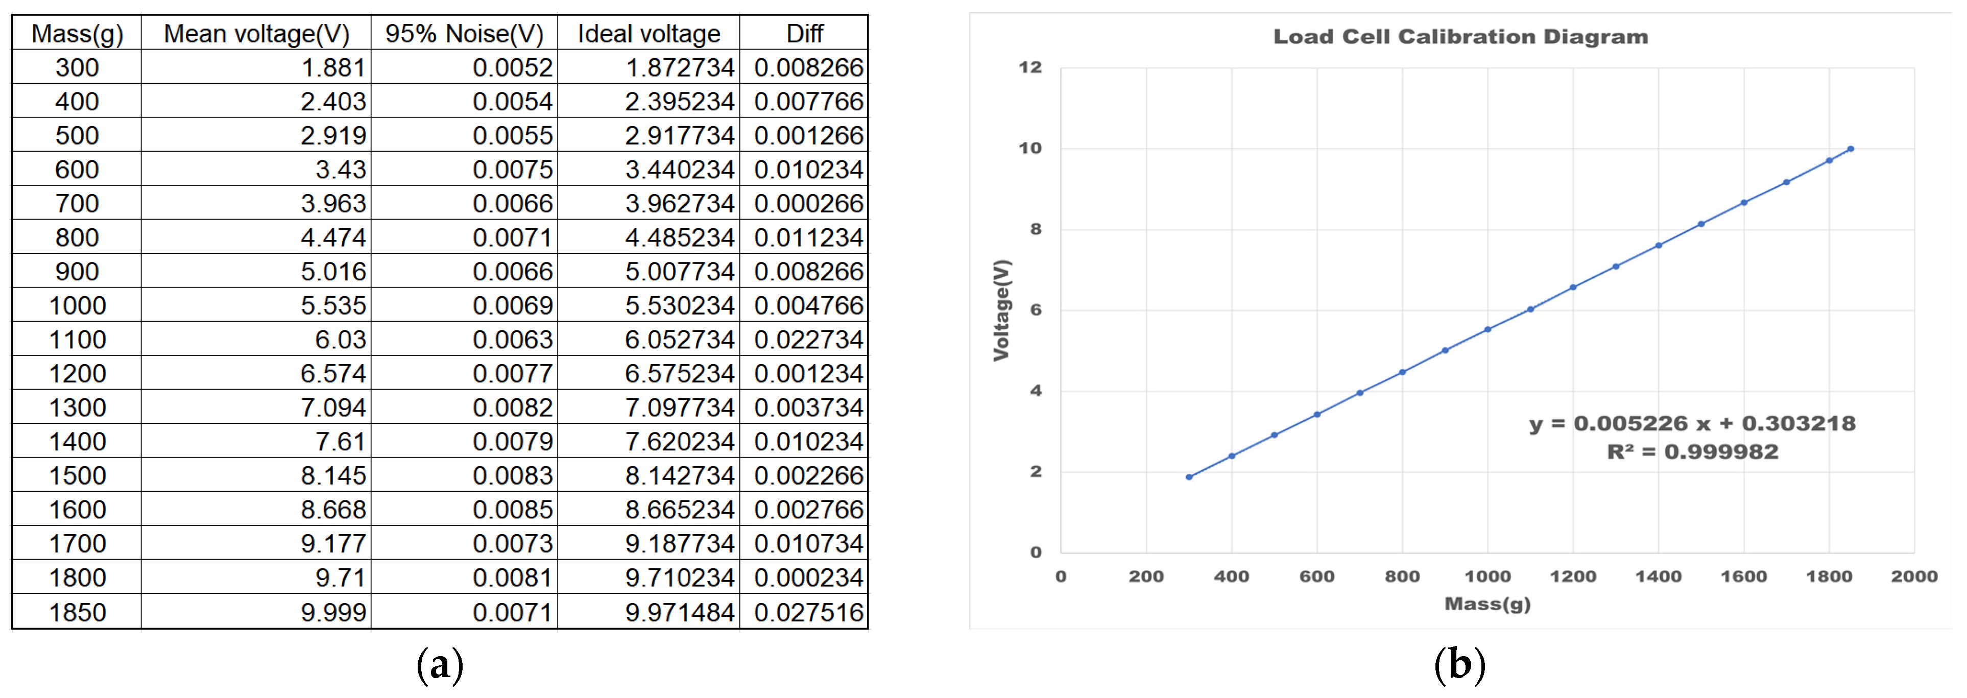Click the Load Cell Calibration Diagram title
This screenshot has width=1967, height=698.
(x=1460, y=37)
